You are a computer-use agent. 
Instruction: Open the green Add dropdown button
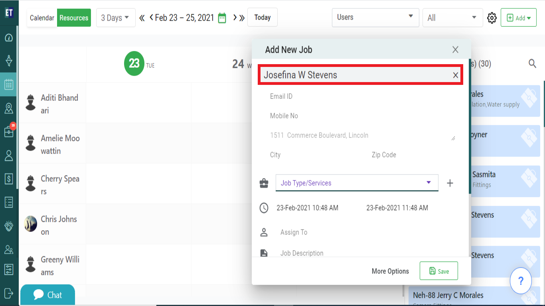519,18
